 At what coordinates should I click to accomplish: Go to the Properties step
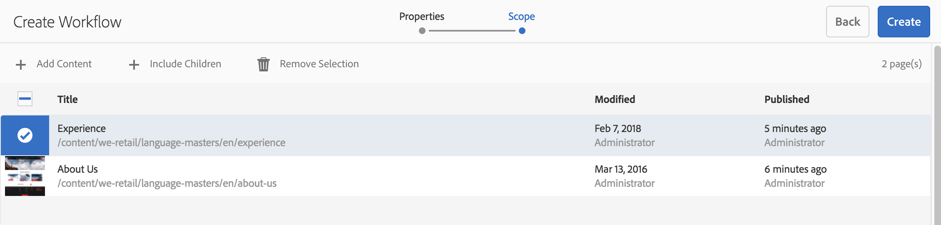coord(421,17)
